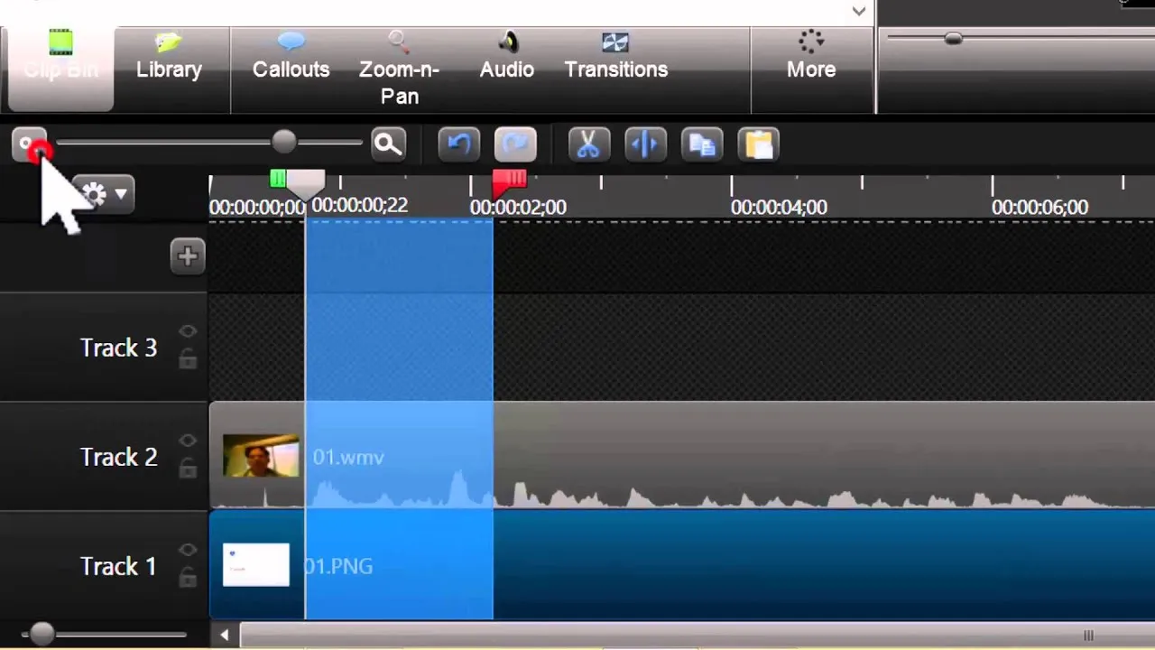
Task: Toggle Track 2 visibility eye
Action: (x=188, y=441)
